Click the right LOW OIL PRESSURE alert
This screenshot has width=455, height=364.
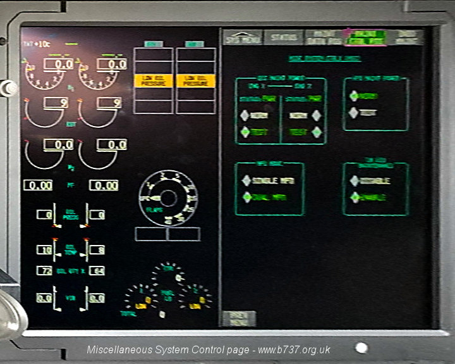point(195,80)
